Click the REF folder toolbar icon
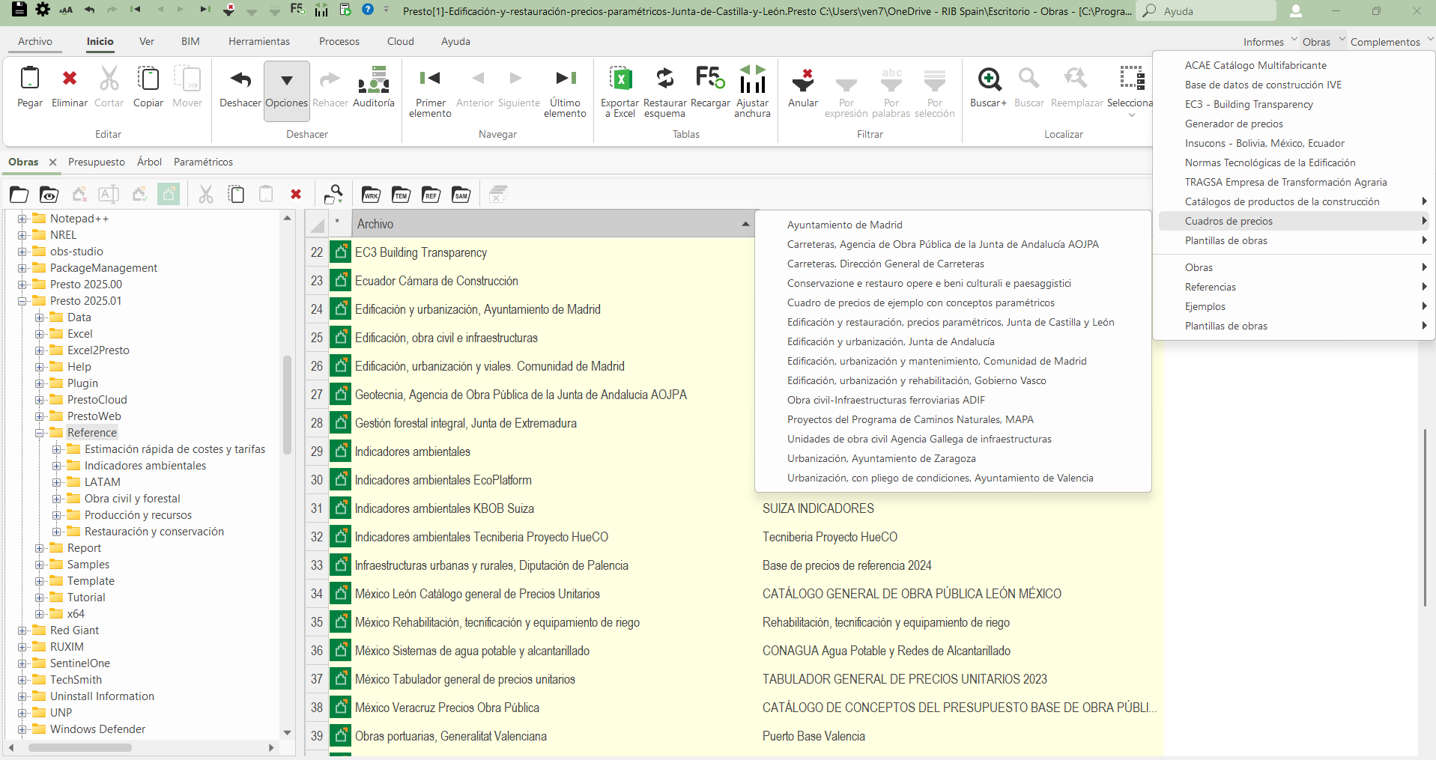The width and height of the screenshot is (1436, 760). tap(431, 195)
